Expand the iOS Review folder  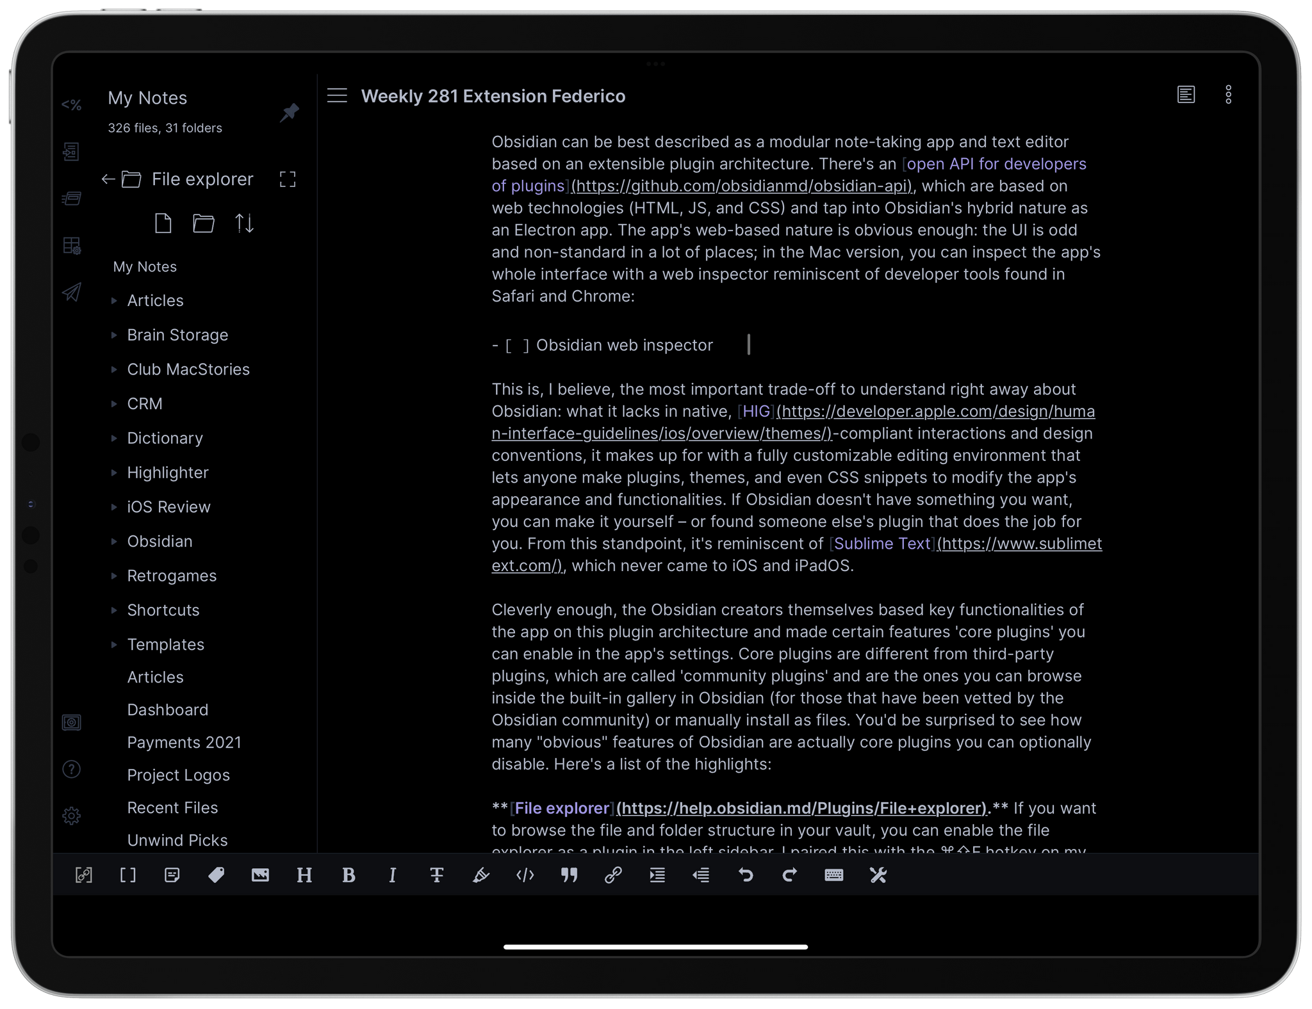(x=114, y=507)
